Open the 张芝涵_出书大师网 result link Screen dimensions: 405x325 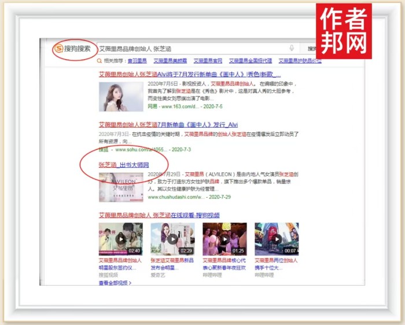124,165
